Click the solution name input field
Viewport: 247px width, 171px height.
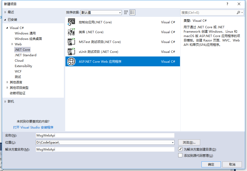(105, 149)
